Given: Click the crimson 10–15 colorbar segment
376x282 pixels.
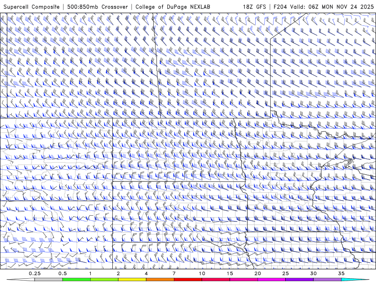Looking at the screenshot, I should pos(216,280).
